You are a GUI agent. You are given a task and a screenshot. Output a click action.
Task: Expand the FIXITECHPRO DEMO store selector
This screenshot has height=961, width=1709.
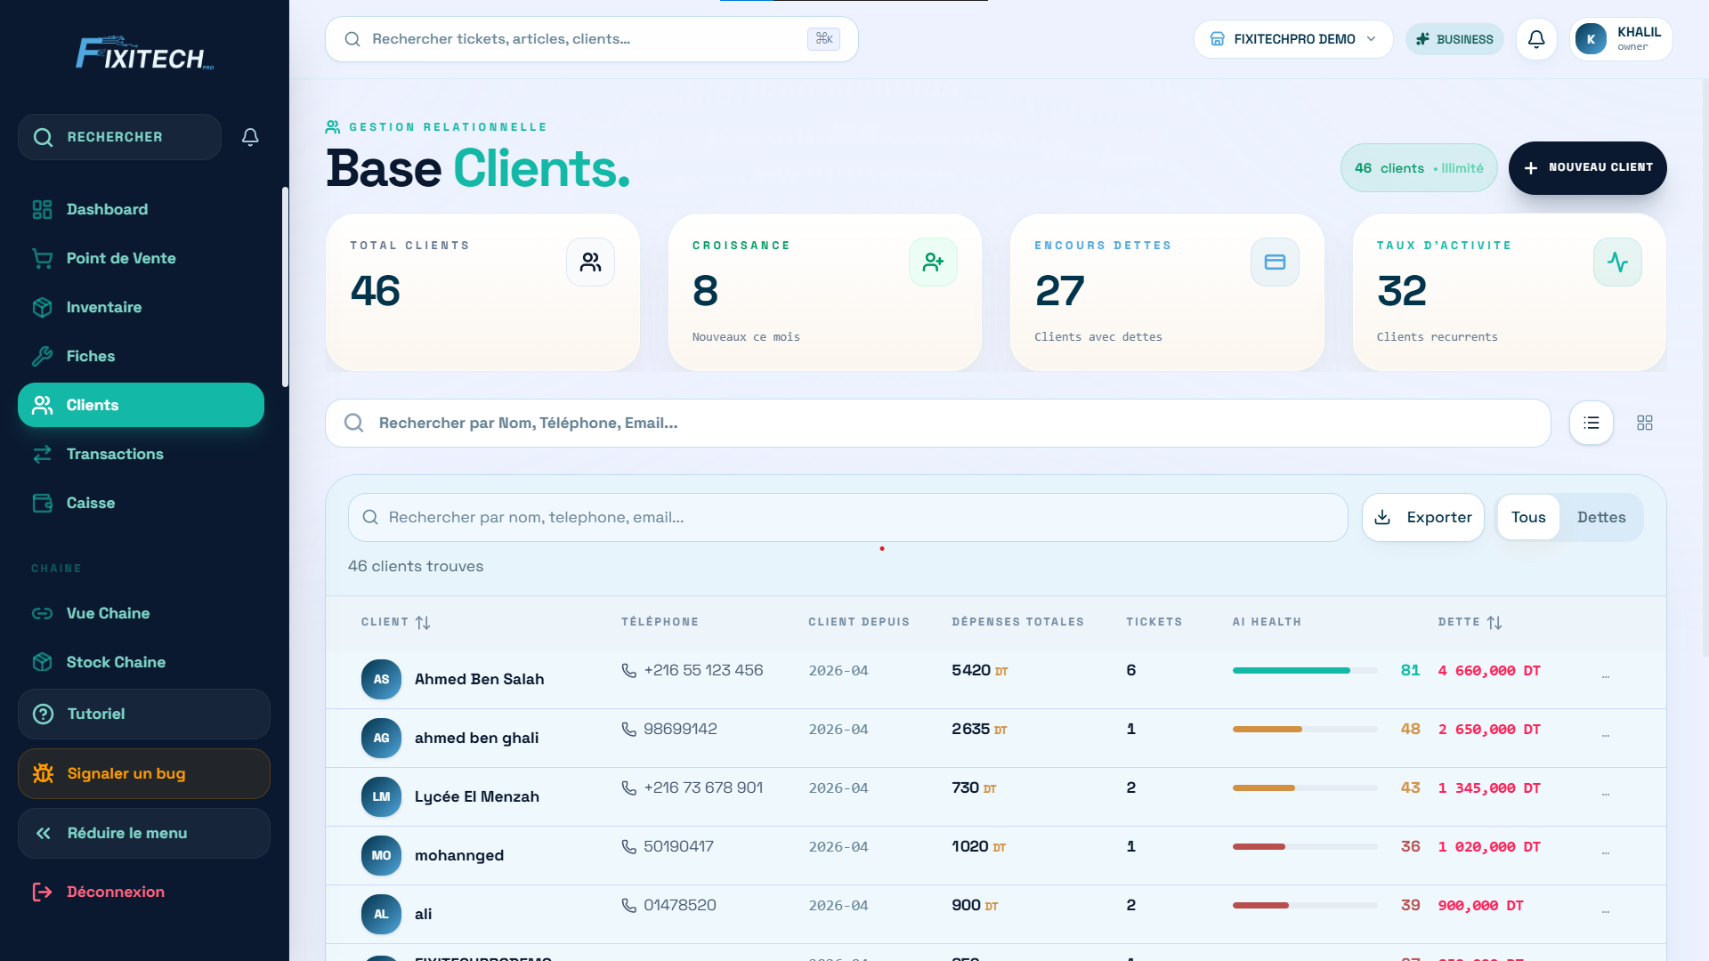pos(1293,39)
